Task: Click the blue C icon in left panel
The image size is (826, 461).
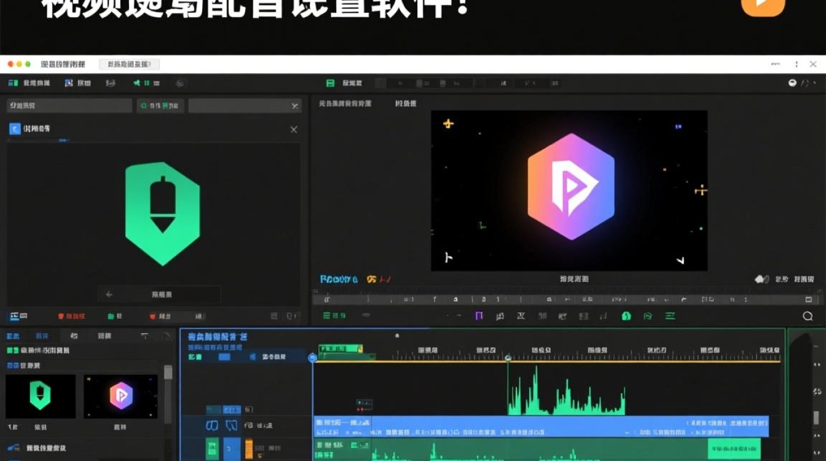Action: tap(15, 129)
